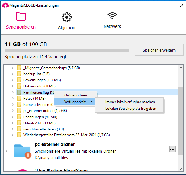Click the folder icon next to backup_ios
This screenshot has height=175, width=186.
tap(19, 74)
